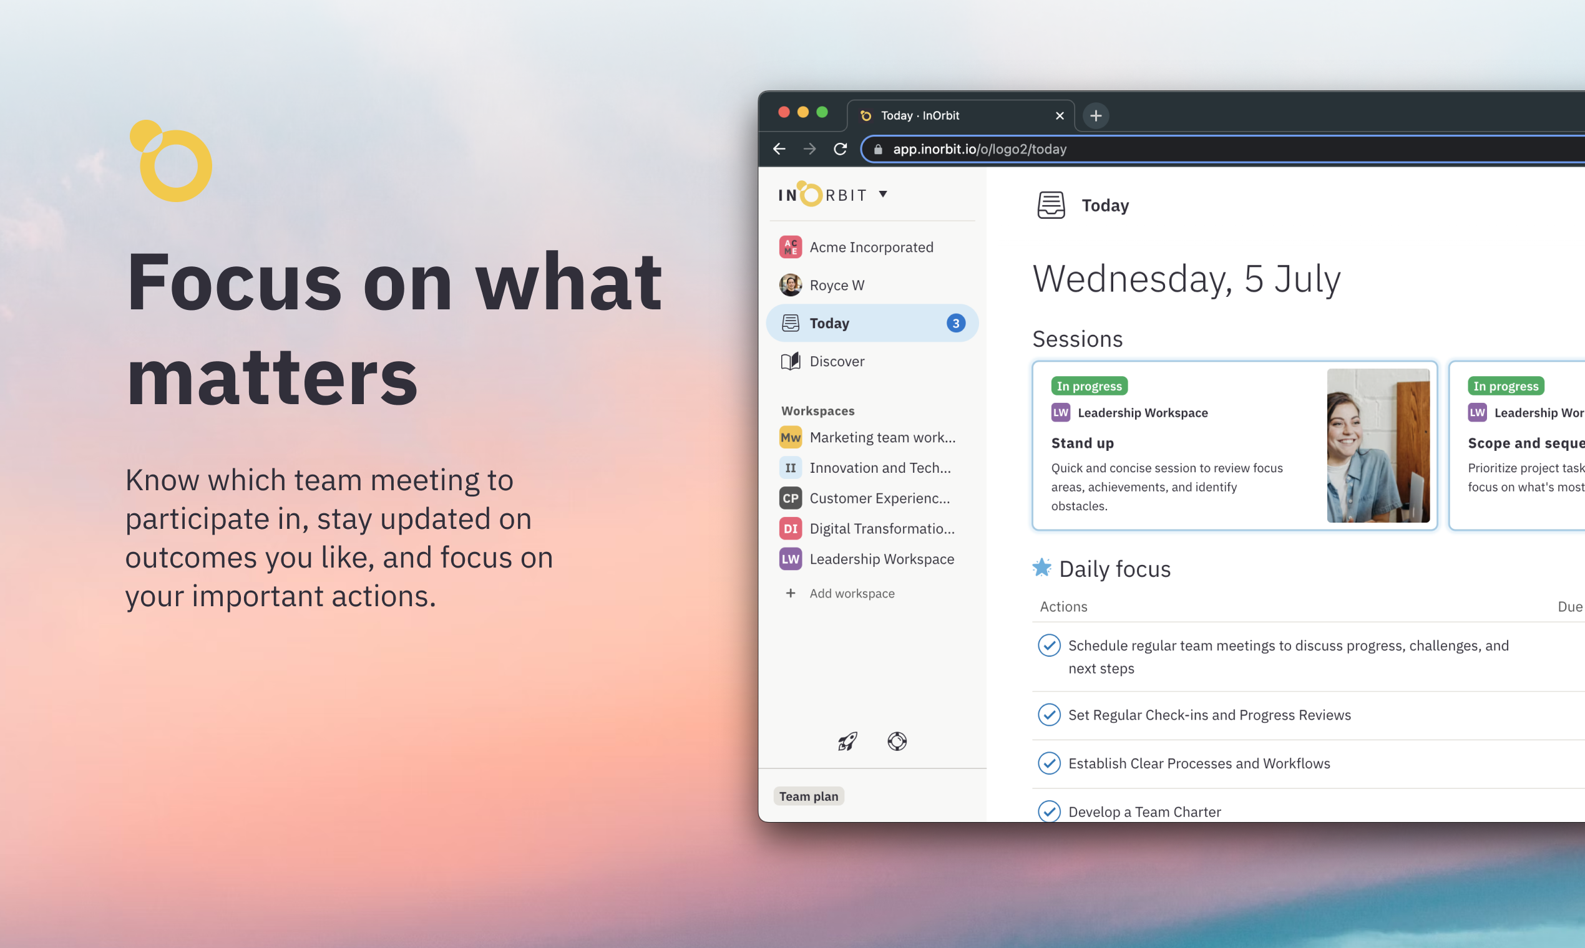This screenshot has height=948, width=1585.
Task: Open Establish Clear Processes and Workflows text
Action: (1199, 763)
